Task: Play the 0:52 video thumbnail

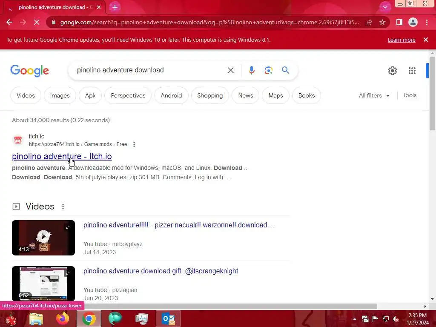Action: pos(43,283)
